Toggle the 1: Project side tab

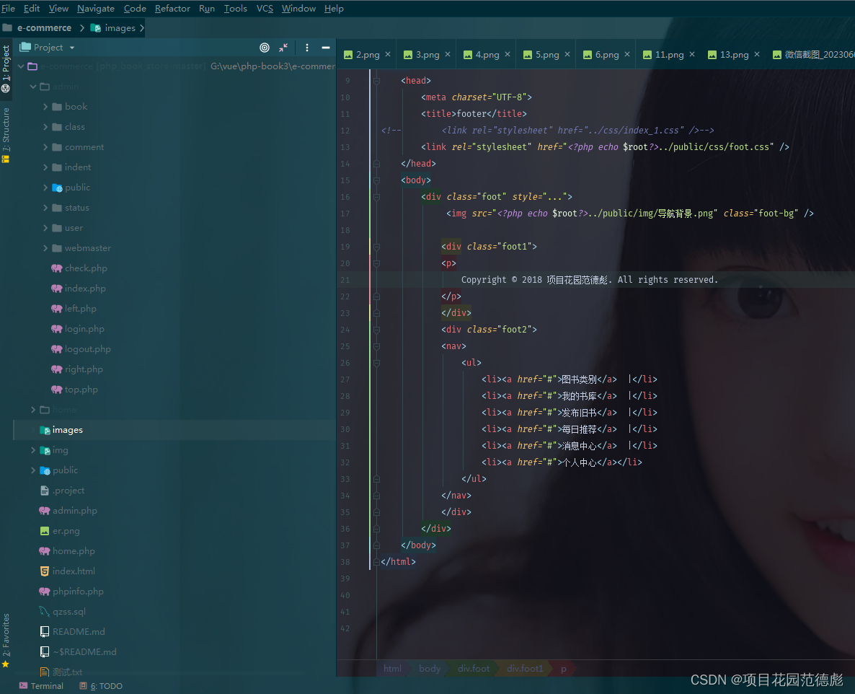(x=6, y=69)
